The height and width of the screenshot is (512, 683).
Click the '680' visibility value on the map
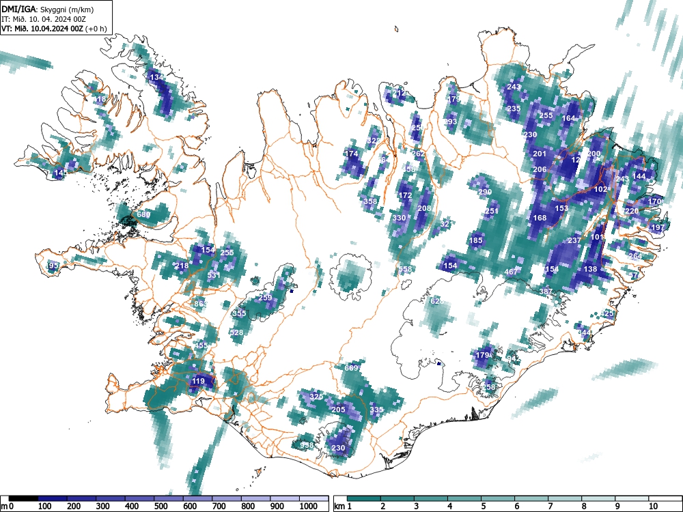143,214
